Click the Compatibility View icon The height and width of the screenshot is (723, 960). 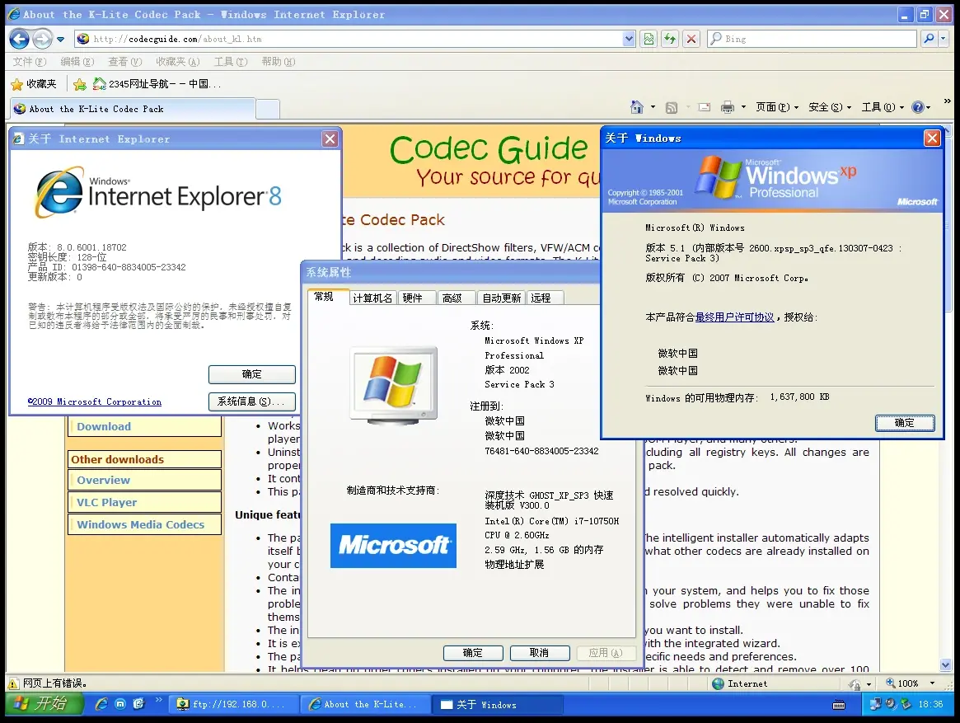click(649, 40)
